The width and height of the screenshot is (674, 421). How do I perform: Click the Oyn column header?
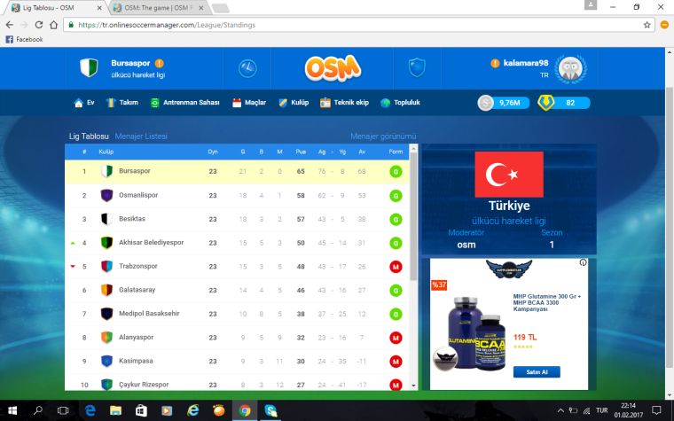213,152
